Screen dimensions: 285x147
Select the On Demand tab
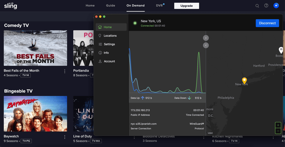[x=136, y=6]
